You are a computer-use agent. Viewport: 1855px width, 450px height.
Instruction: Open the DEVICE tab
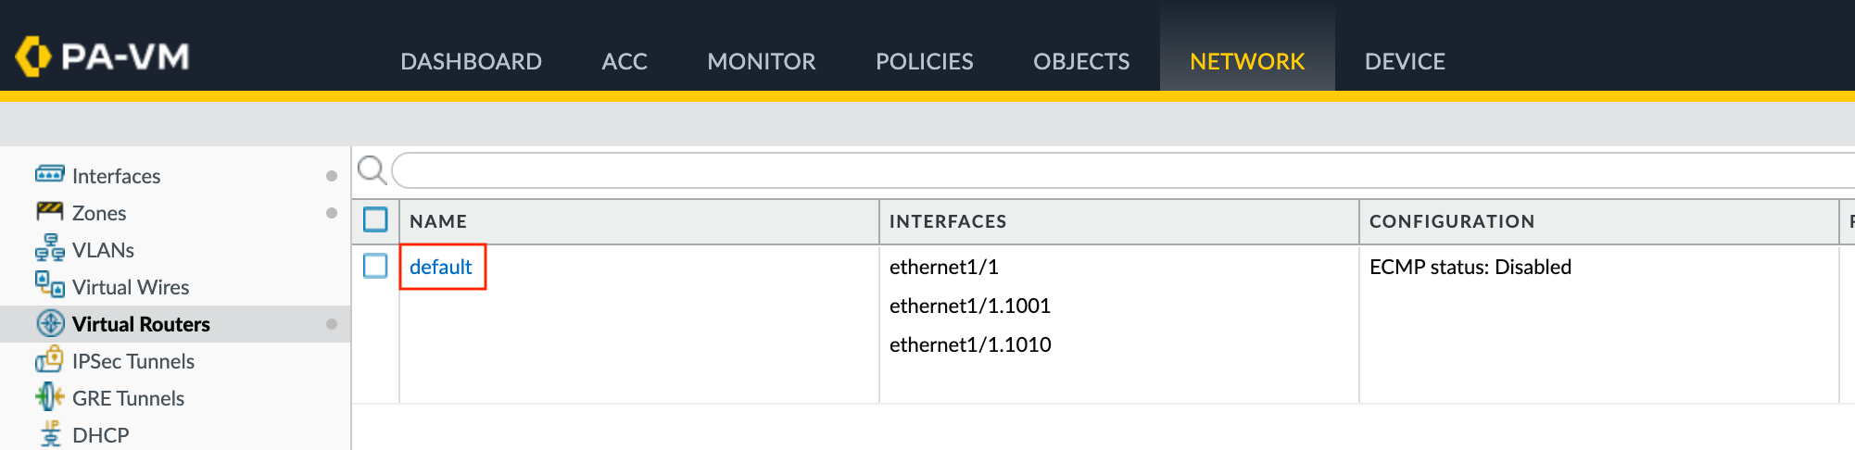(x=1404, y=61)
